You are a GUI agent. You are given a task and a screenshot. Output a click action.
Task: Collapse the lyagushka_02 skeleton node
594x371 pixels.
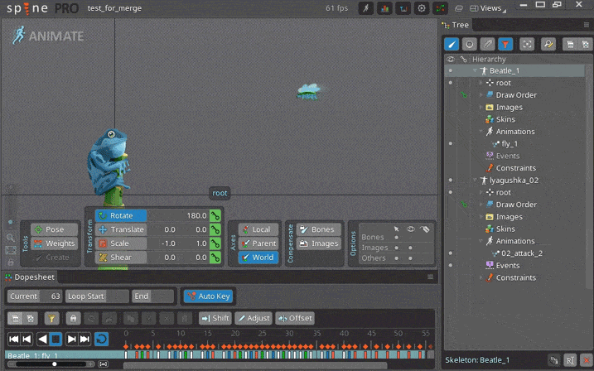click(x=475, y=181)
